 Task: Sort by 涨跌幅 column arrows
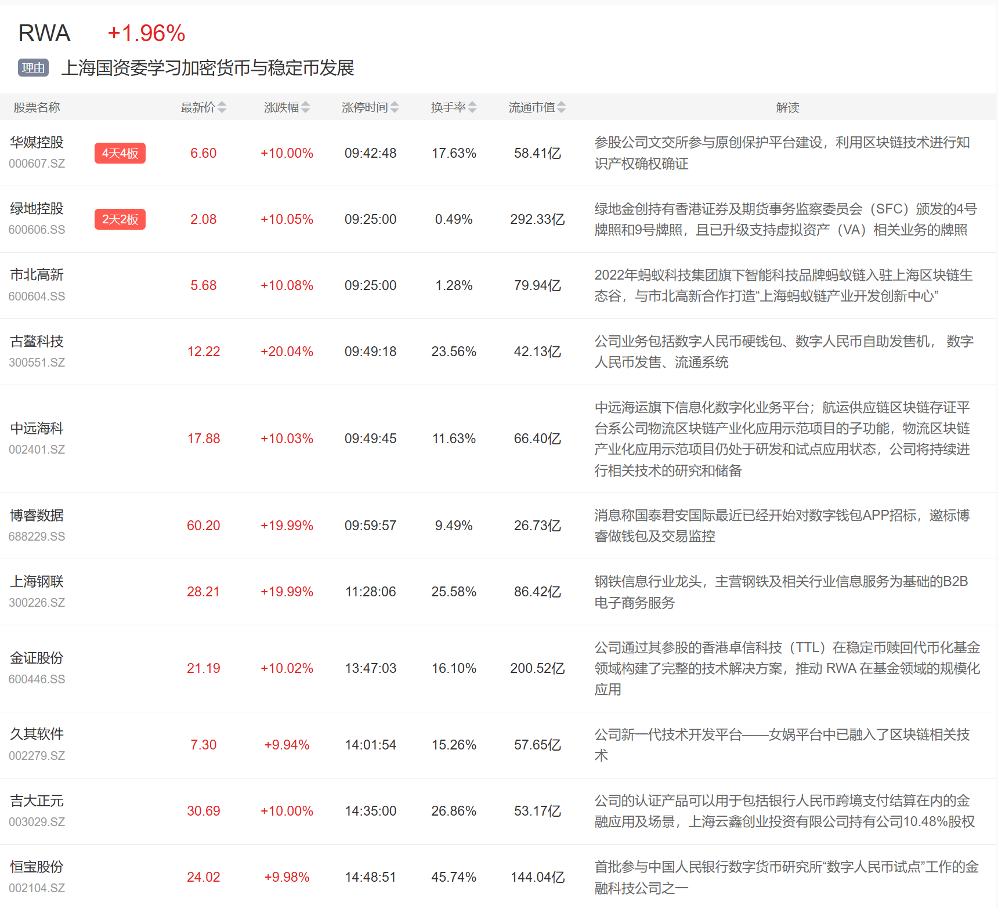305,107
